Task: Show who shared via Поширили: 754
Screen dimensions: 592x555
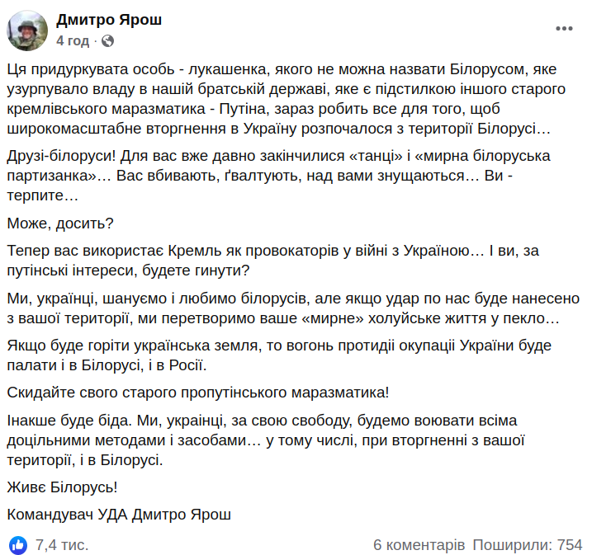Action: (528, 544)
